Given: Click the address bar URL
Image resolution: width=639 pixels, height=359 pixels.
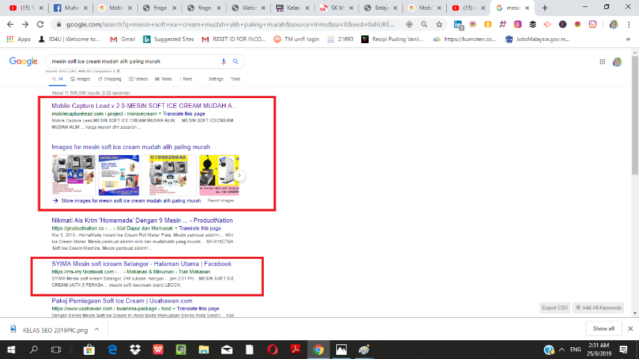Looking at the screenshot, I should [230, 24].
